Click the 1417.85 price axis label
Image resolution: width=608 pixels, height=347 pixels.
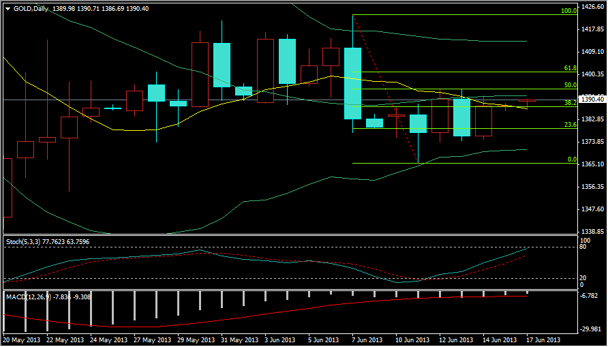tap(592, 29)
